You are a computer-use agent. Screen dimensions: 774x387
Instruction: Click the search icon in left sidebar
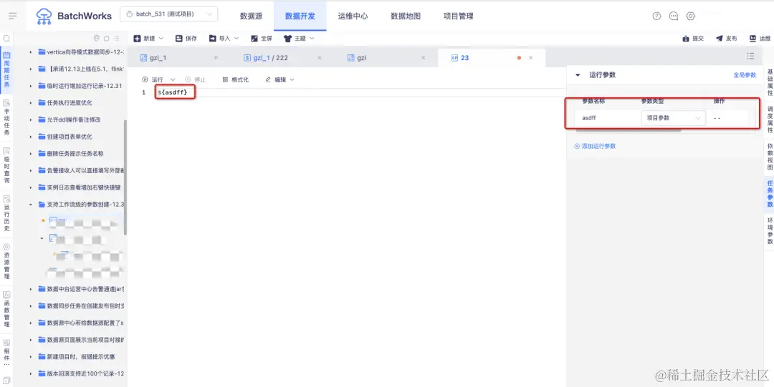7,38
